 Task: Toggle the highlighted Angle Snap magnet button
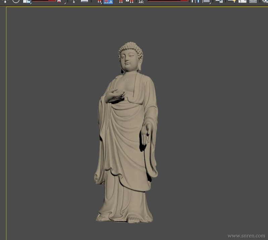pyautogui.click(x=108, y=2)
